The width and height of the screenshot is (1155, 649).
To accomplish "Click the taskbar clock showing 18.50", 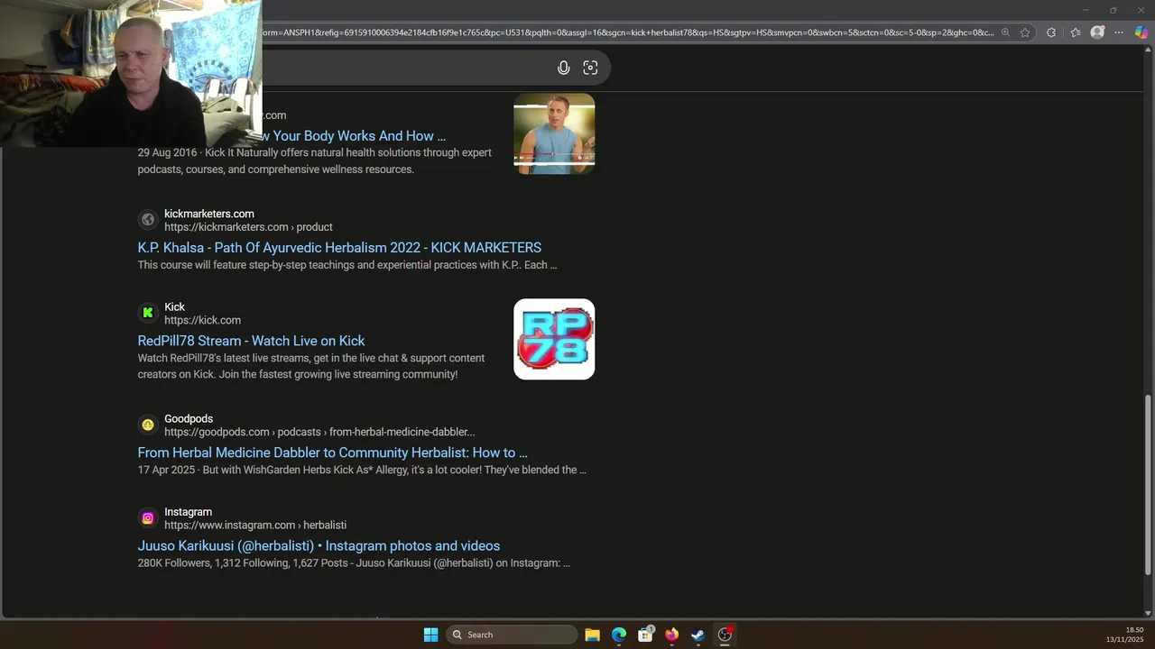I will pos(1134,630).
